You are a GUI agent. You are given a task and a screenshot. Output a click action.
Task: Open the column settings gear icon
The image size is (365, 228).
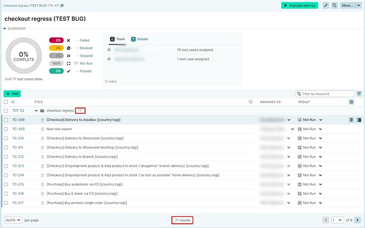[x=351, y=102]
